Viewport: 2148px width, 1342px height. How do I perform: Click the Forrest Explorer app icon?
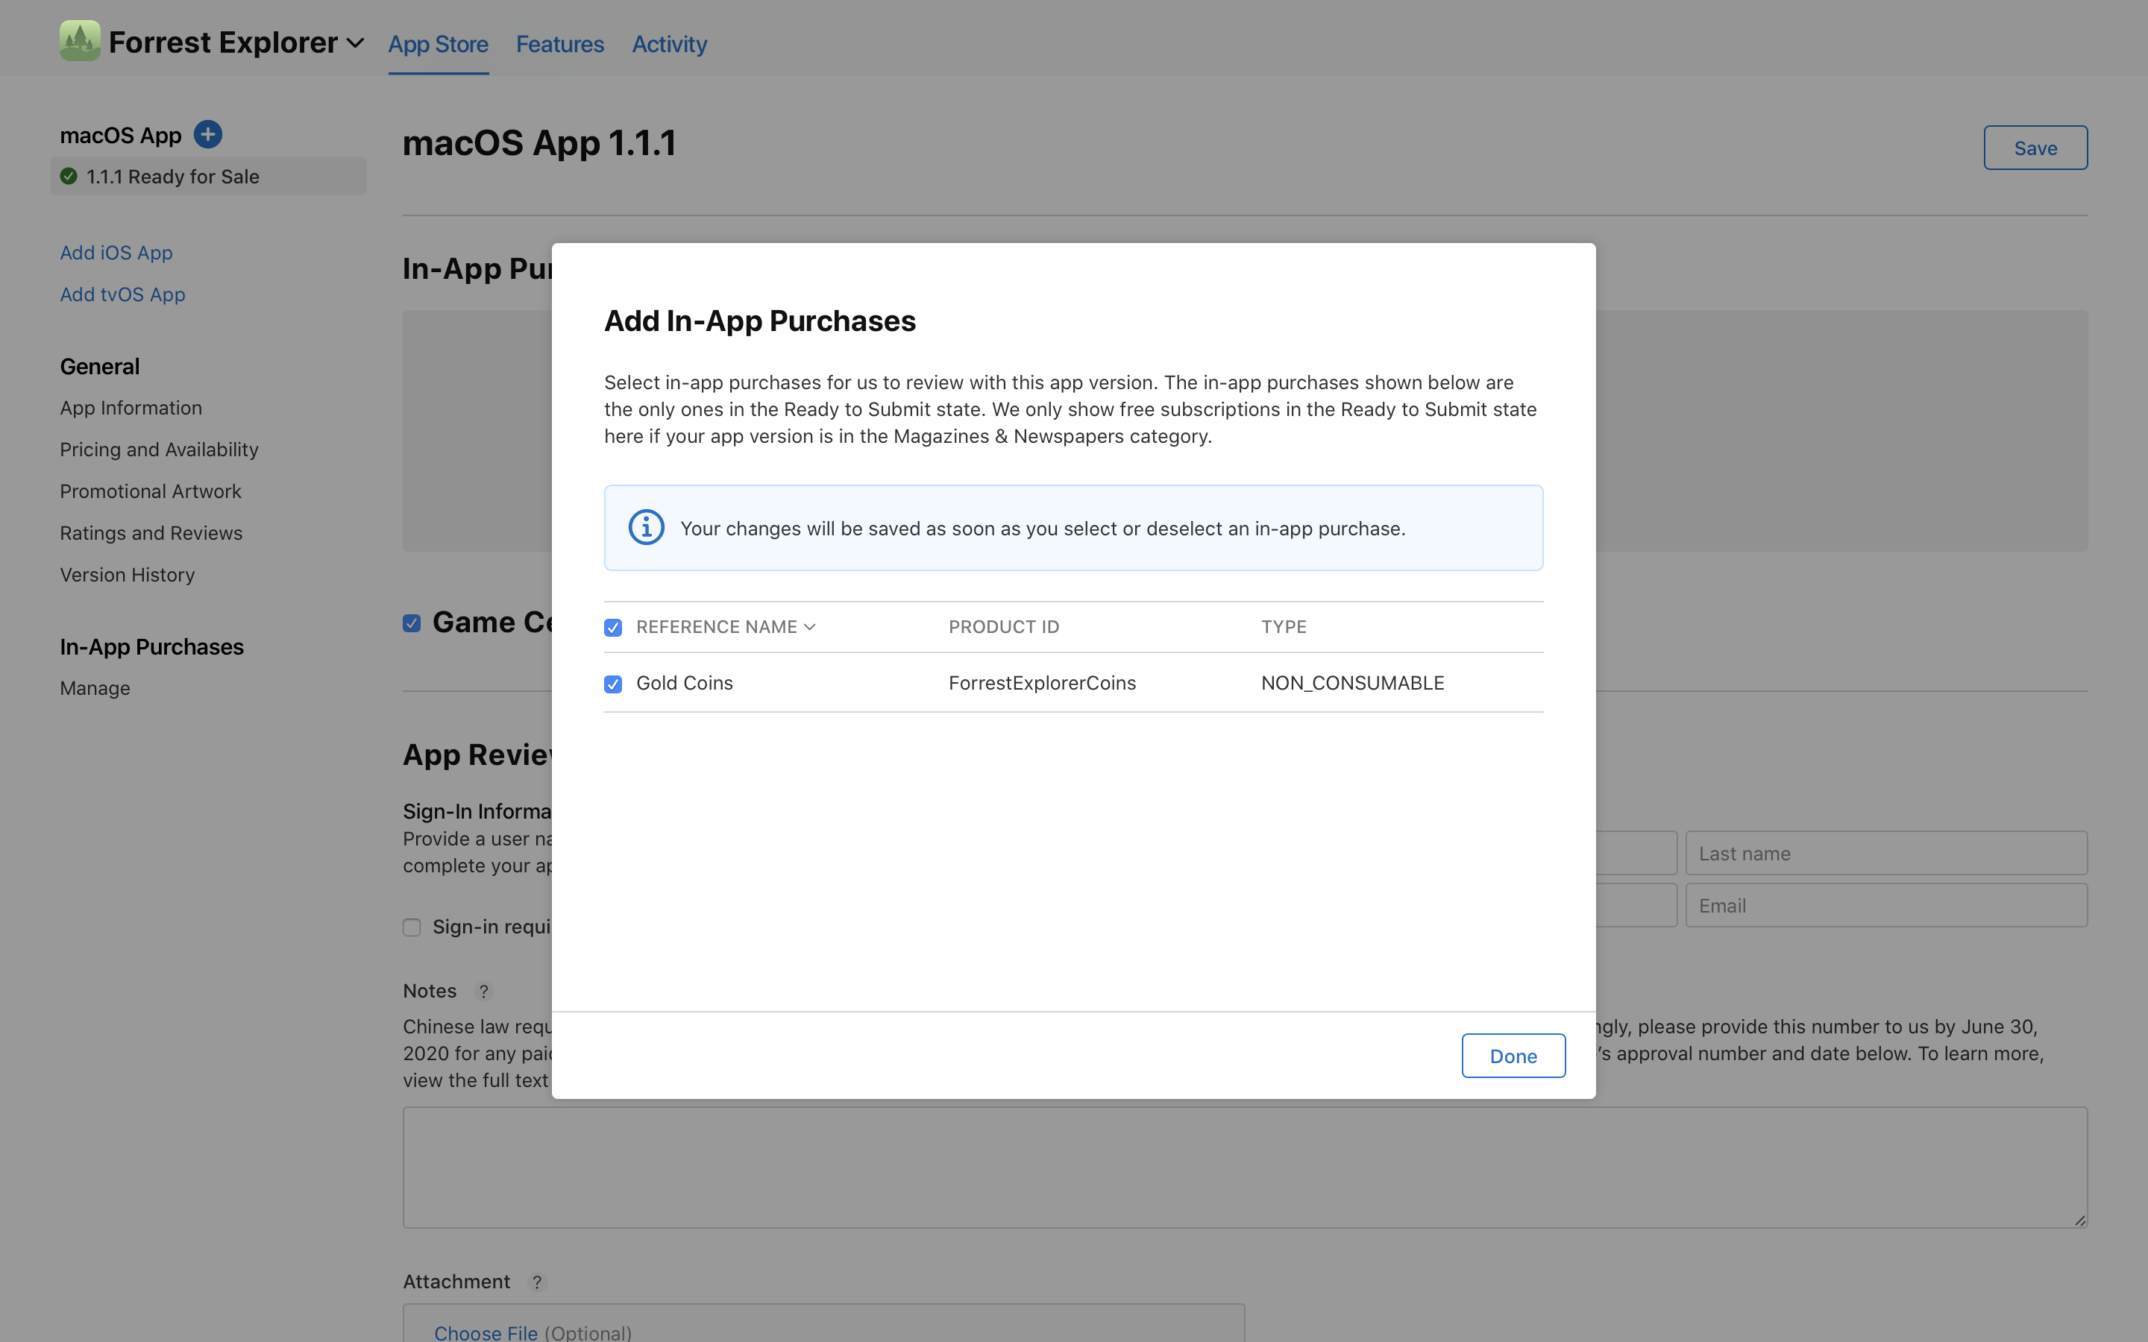pos(80,41)
